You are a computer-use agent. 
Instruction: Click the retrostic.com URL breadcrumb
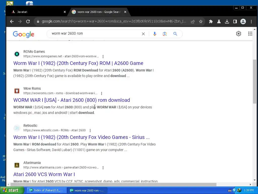click(x=54, y=130)
